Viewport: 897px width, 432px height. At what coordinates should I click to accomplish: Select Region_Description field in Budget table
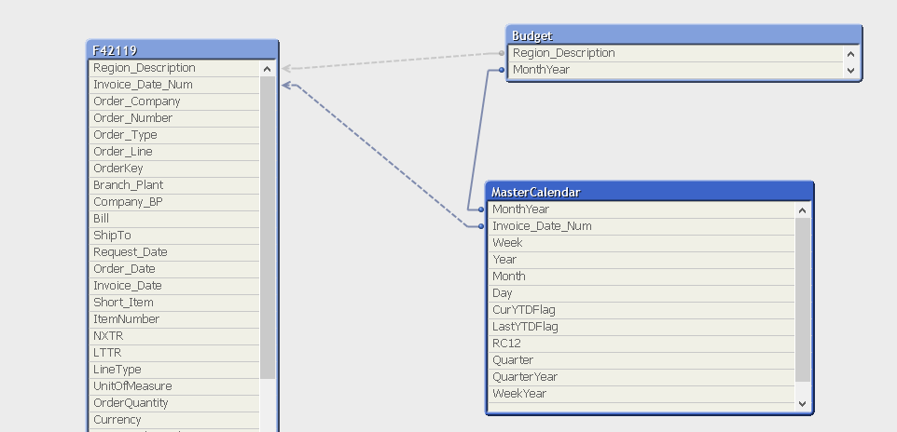click(676, 53)
